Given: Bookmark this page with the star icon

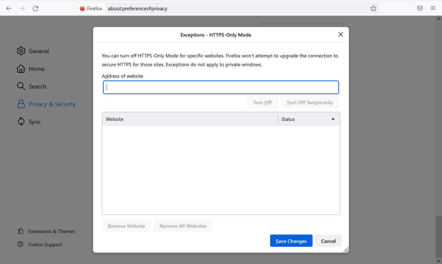Looking at the screenshot, I should pyautogui.click(x=373, y=8).
